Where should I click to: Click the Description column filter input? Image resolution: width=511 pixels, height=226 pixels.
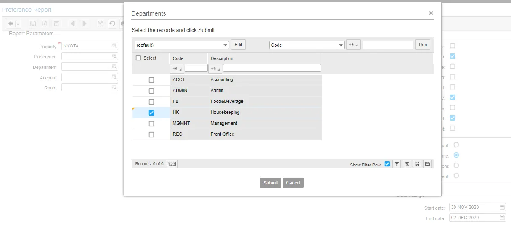pyautogui.click(x=272, y=68)
